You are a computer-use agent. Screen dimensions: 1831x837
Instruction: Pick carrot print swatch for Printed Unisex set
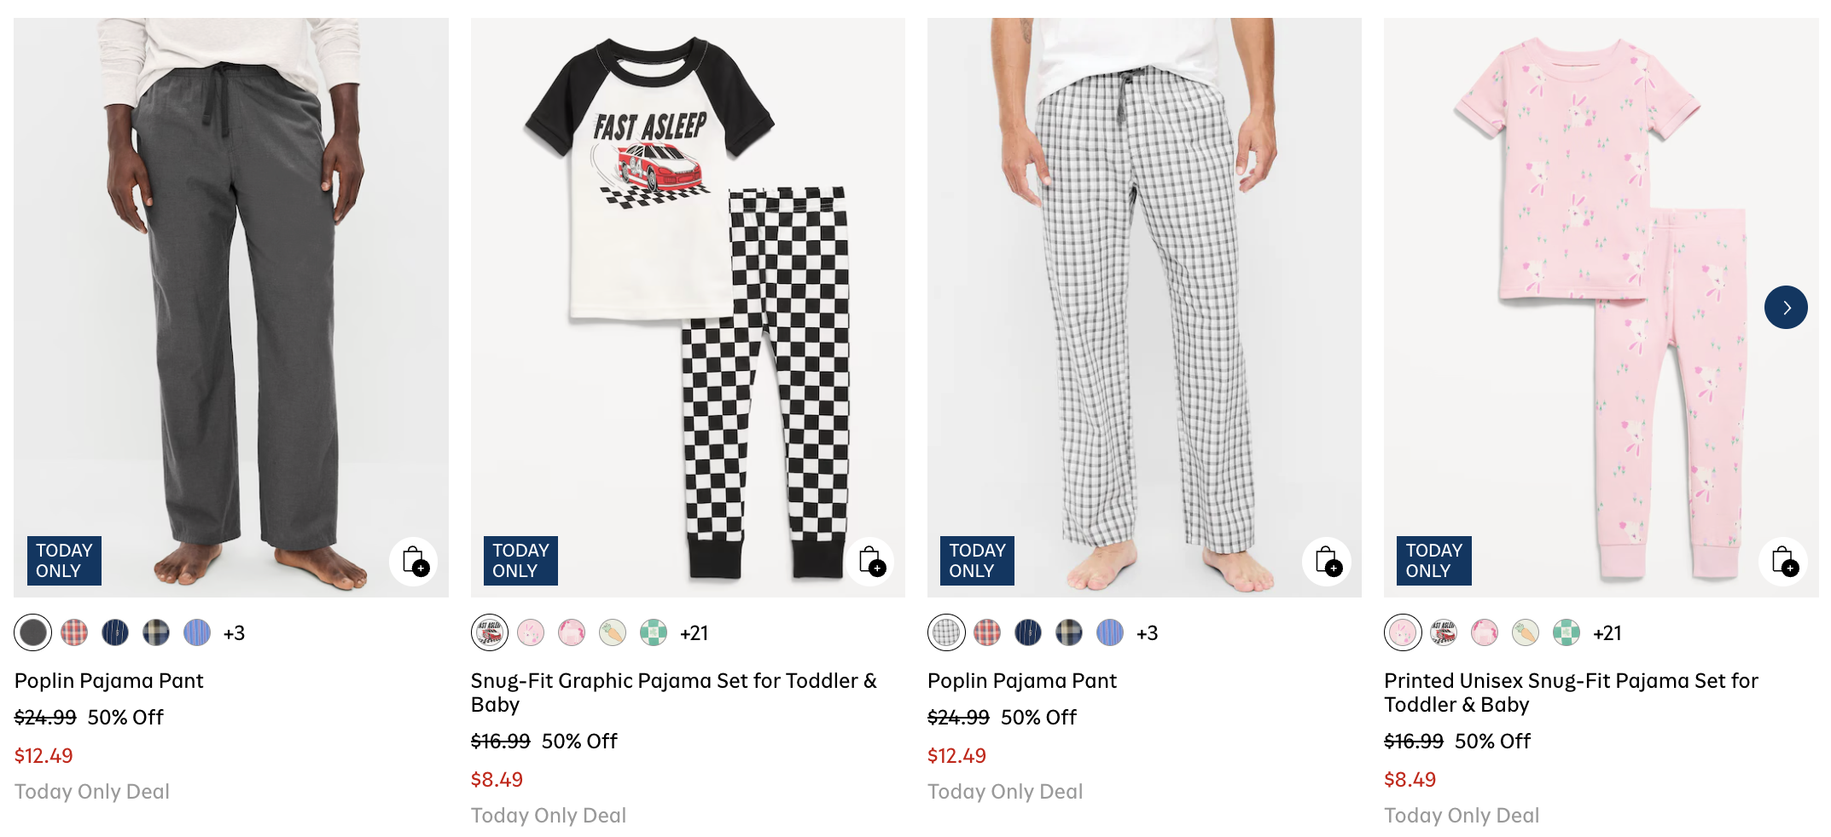[x=1526, y=632]
